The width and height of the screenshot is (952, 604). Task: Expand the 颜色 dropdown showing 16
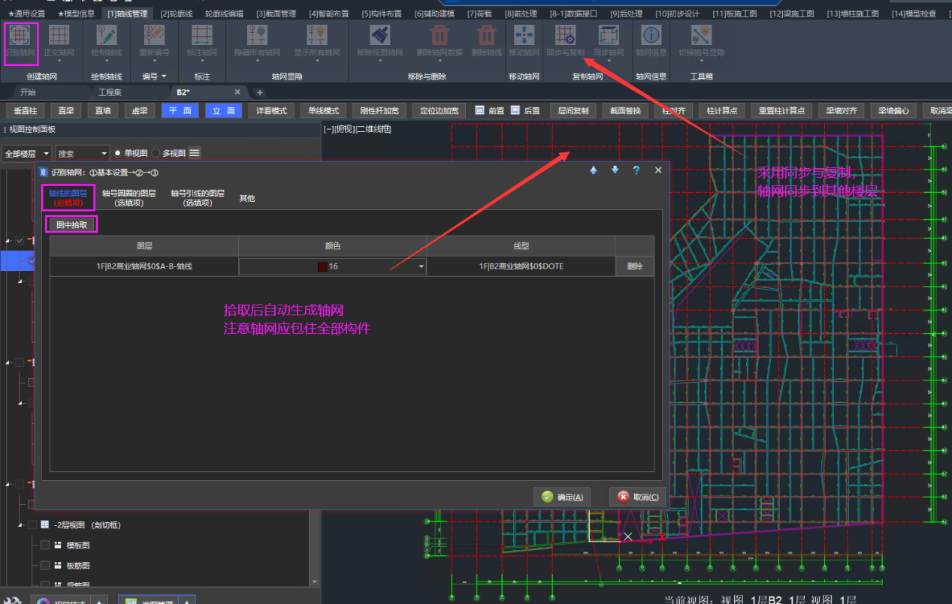click(421, 266)
